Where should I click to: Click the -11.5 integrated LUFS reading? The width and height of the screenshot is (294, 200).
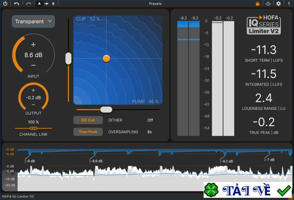263,74
